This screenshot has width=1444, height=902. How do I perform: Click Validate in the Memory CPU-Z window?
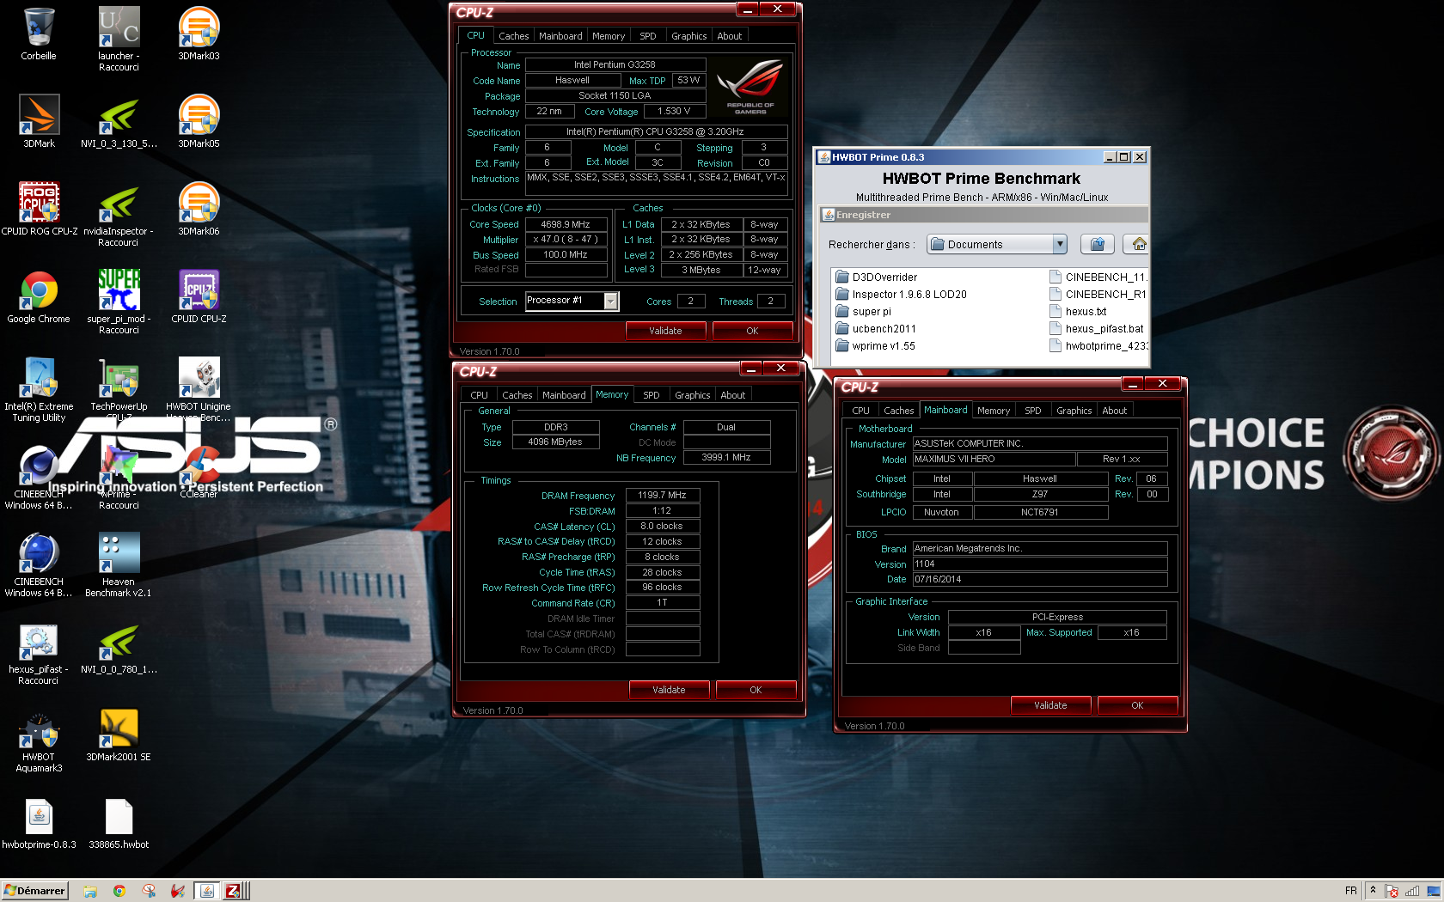point(669,690)
